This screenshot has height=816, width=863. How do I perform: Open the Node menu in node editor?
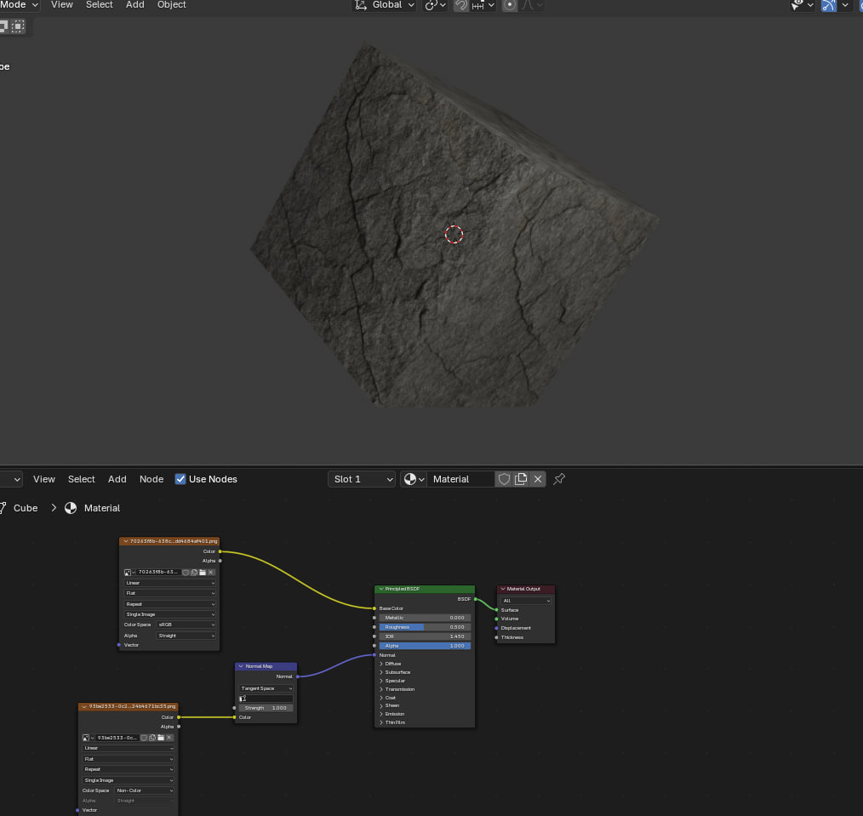pyautogui.click(x=151, y=479)
